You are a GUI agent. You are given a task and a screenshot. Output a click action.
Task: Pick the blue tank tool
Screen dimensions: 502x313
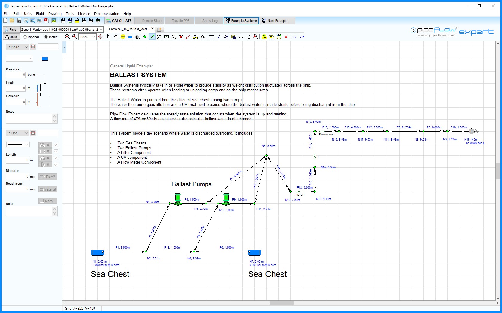pyautogui.click(x=130, y=37)
